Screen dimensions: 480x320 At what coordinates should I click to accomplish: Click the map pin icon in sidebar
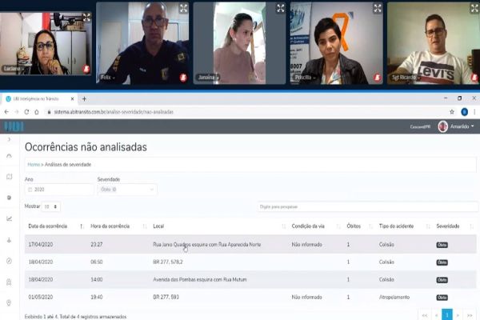[9, 302]
